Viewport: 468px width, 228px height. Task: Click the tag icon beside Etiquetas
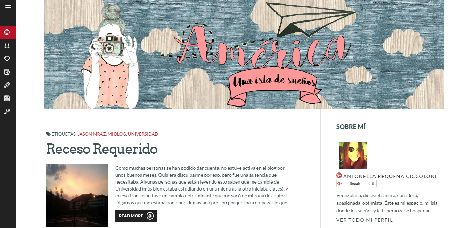(48, 134)
